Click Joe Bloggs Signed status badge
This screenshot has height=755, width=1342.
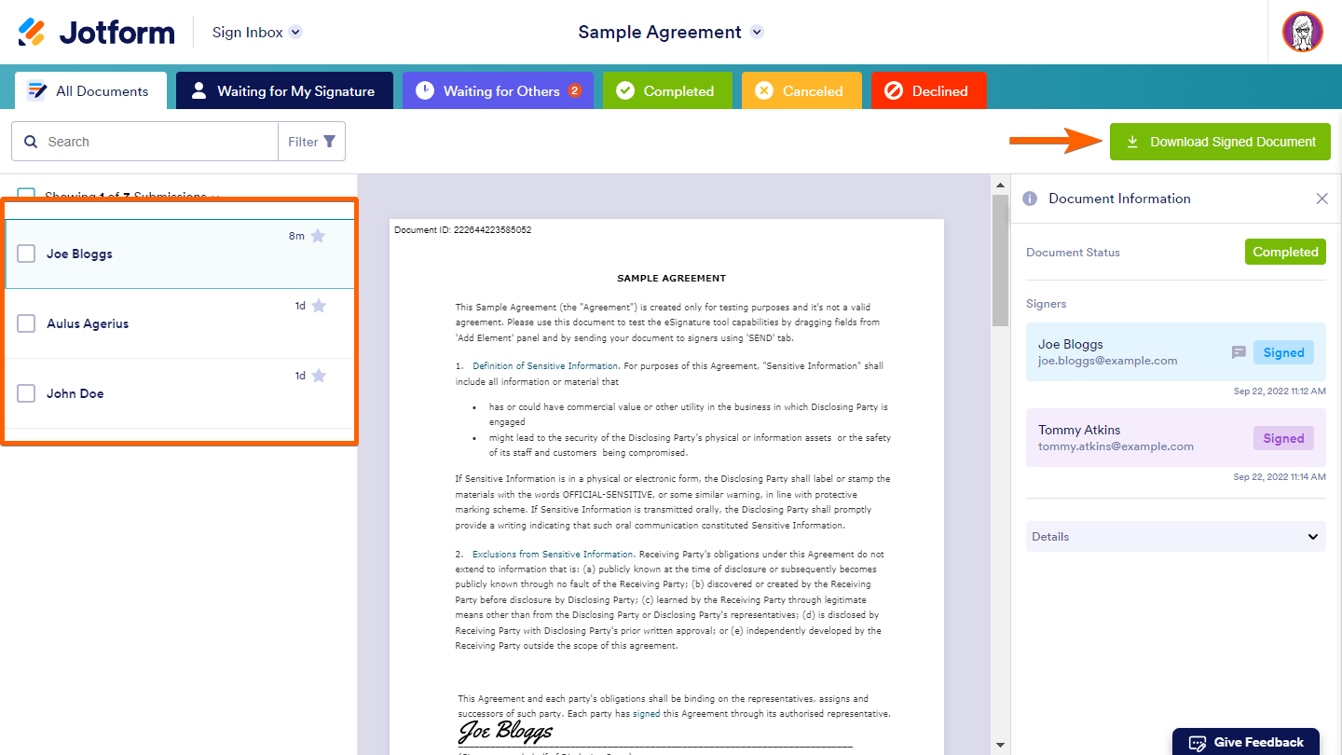pos(1283,352)
